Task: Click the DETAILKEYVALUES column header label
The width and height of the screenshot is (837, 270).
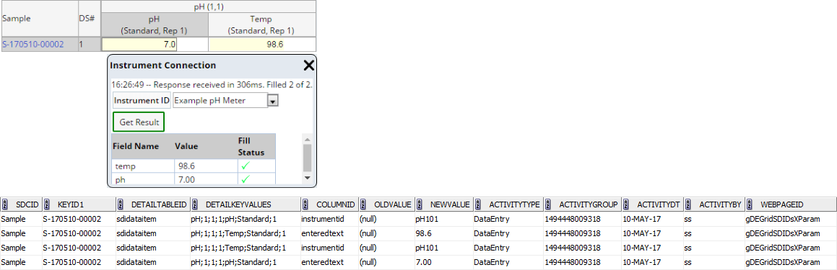Action: pyautogui.click(x=238, y=204)
